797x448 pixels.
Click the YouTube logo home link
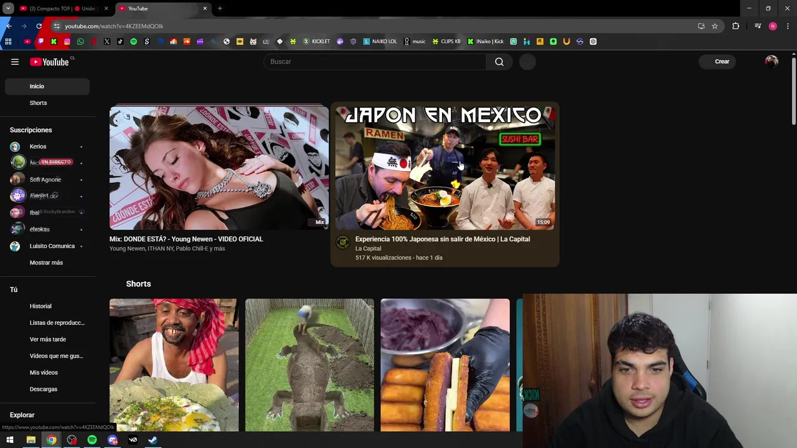[x=50, y=62]
